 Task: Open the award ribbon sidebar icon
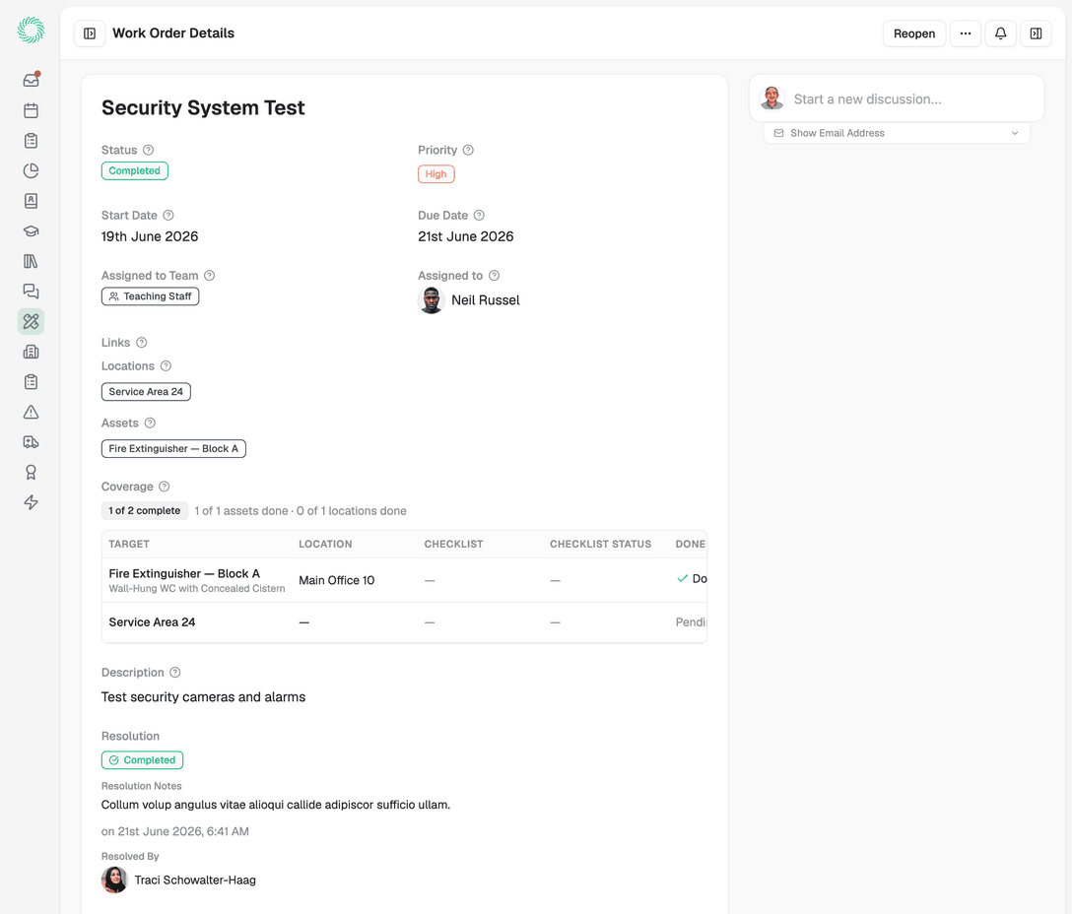(31, 473)
